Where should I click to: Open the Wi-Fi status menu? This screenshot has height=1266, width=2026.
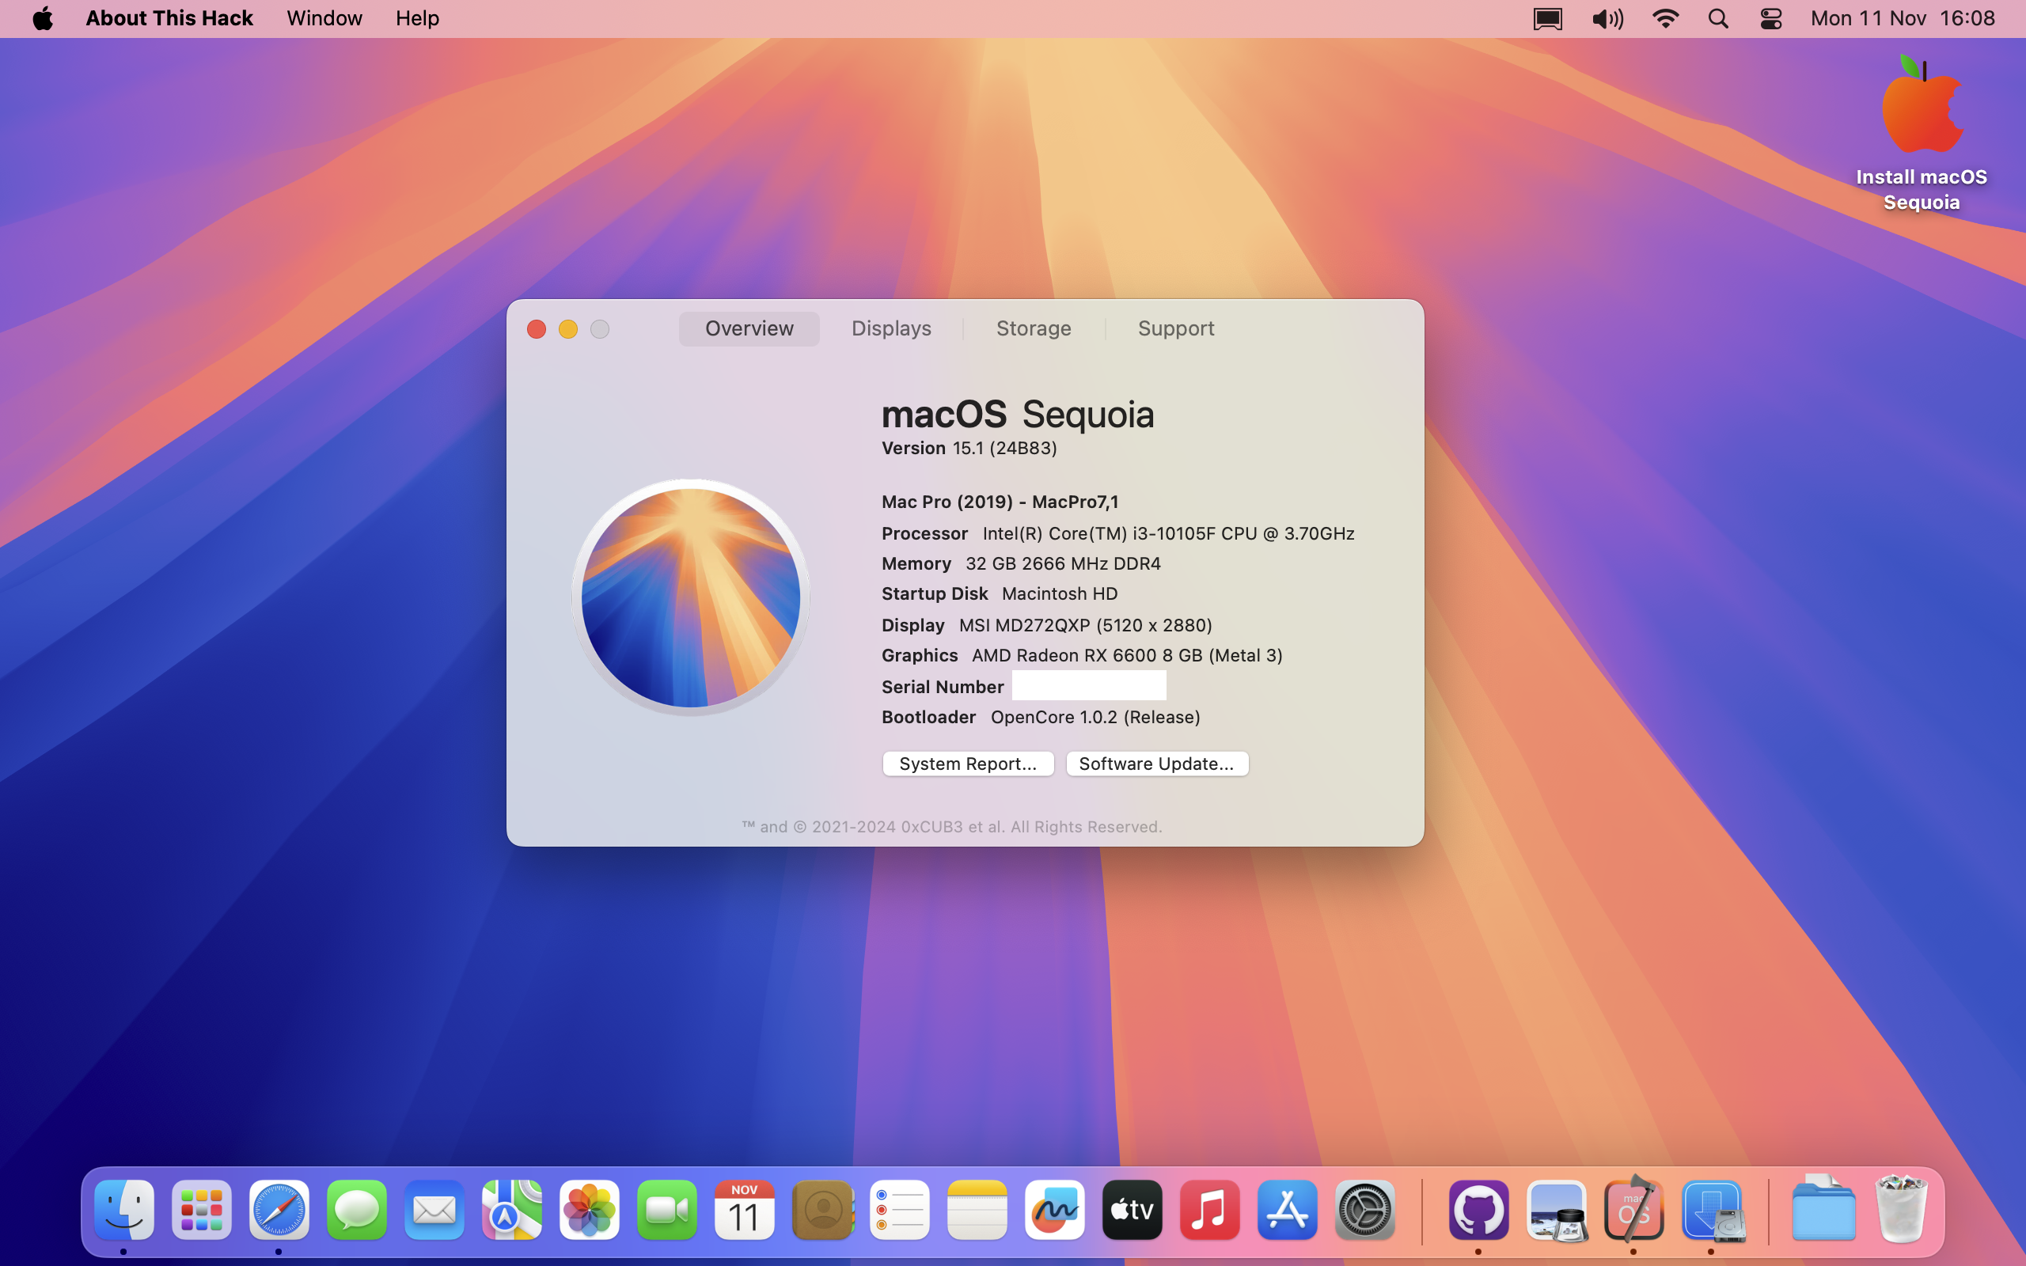tap(1665, 18)
